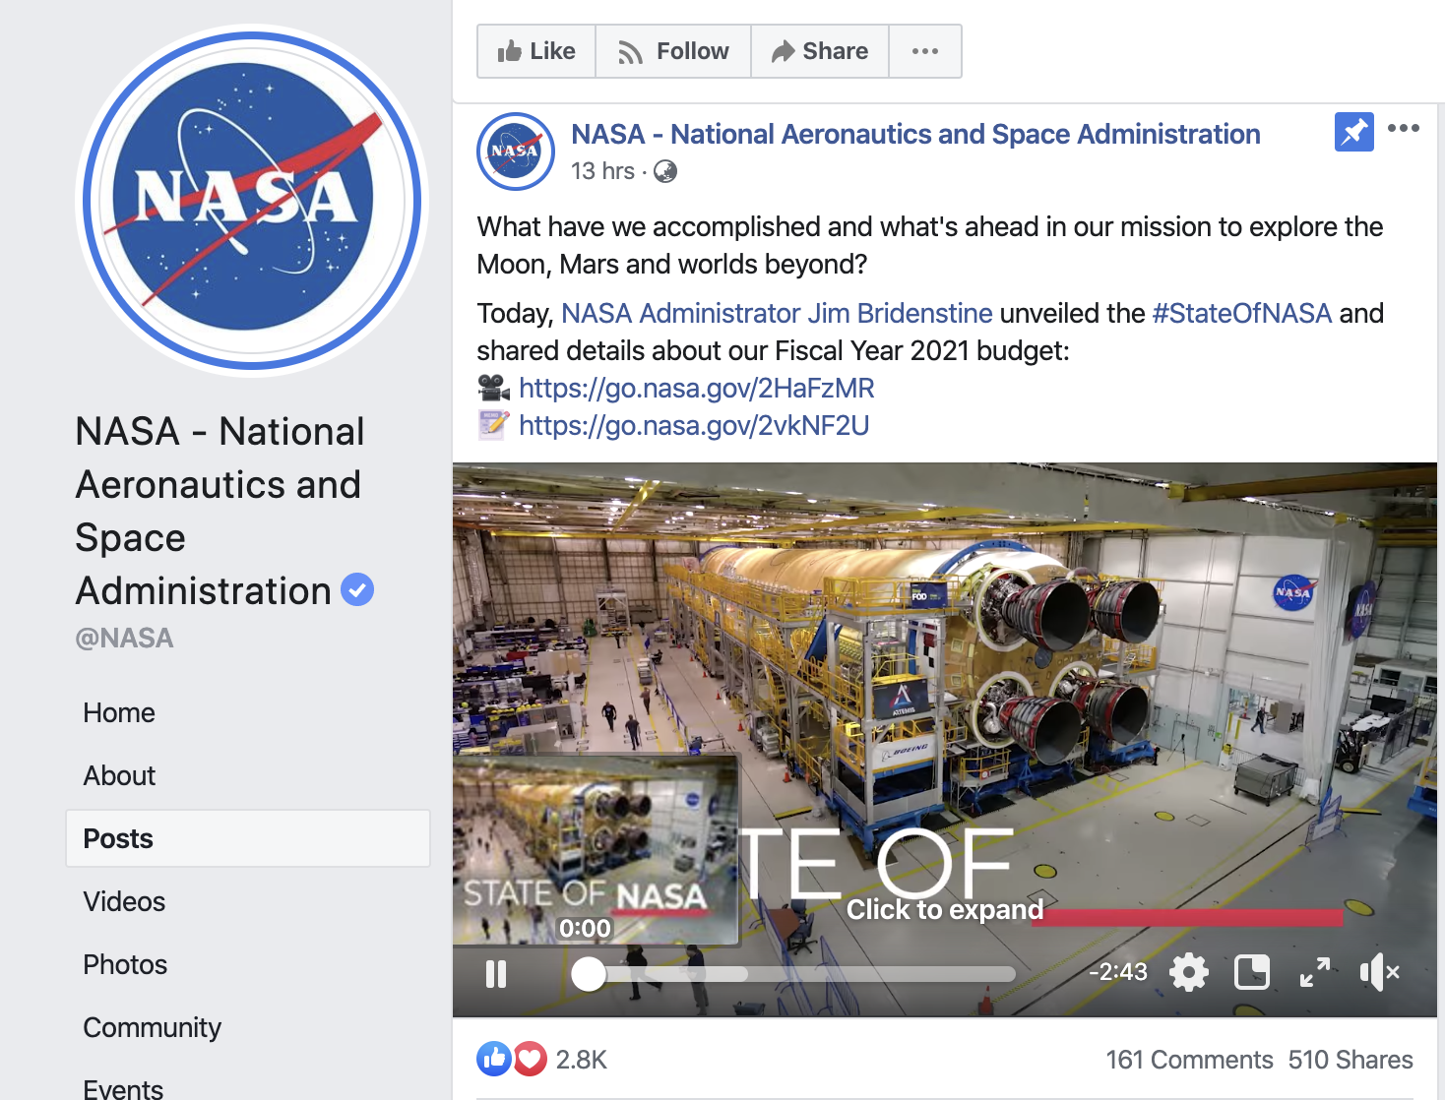Screen dimensions: 1445x1100
Task: Click the #StateOfNASA hashtag
Action: click(x=1241, y=313)
